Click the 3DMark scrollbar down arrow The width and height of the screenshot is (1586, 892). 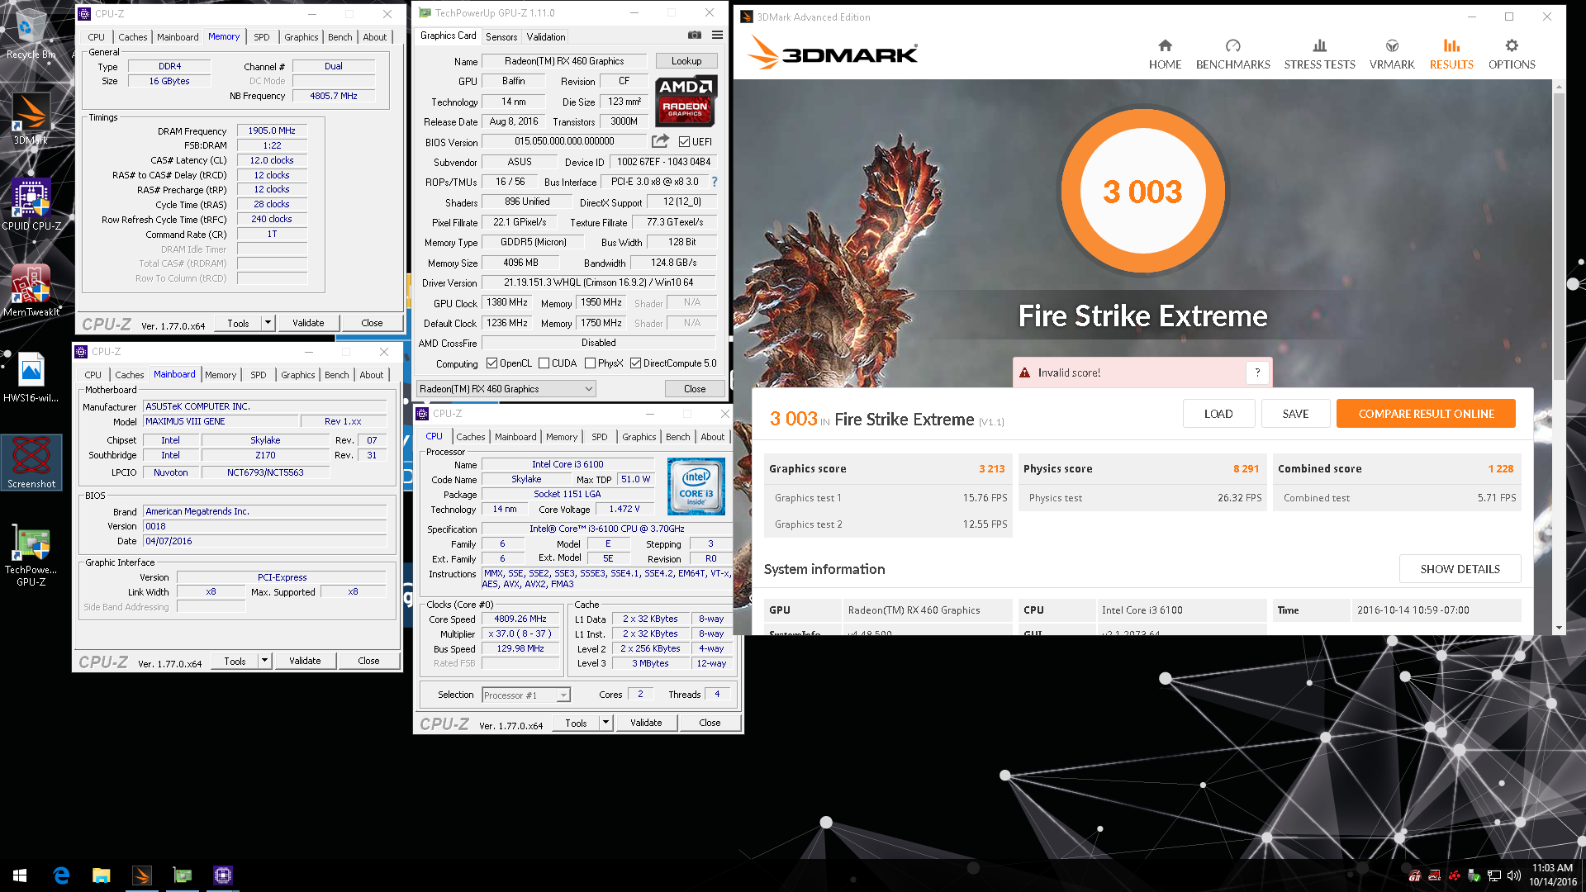tap(1559, 628)
